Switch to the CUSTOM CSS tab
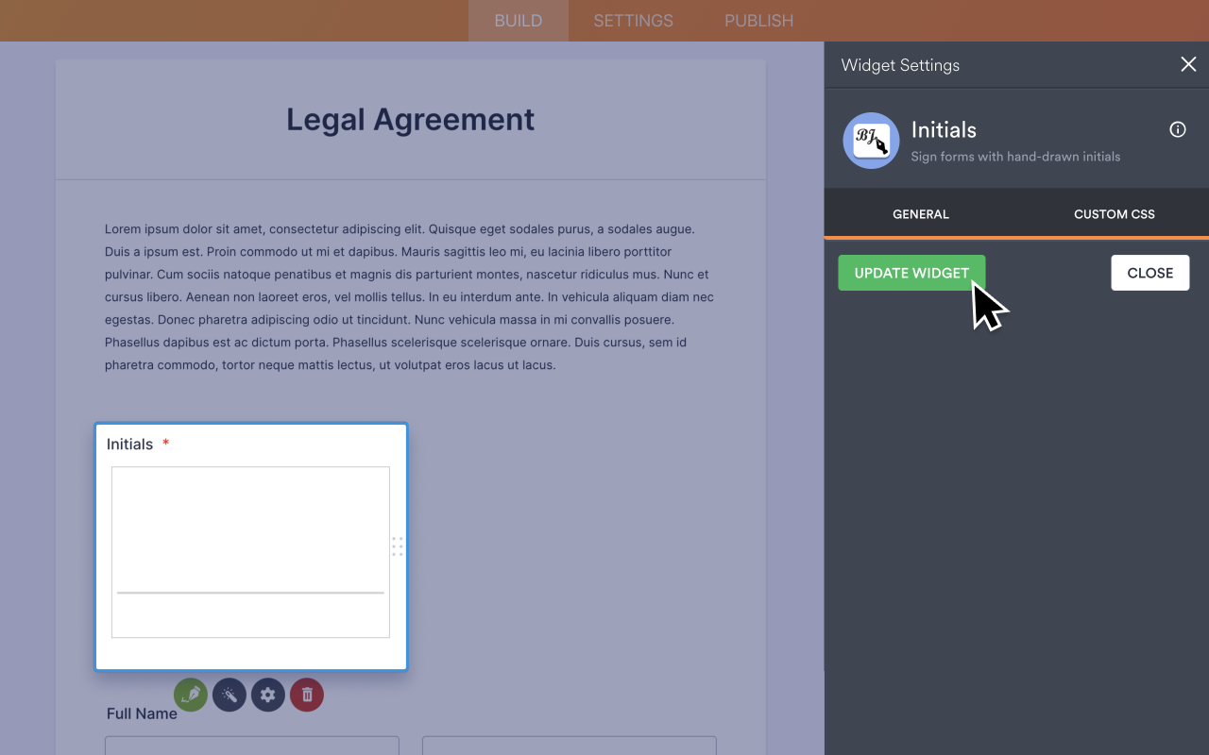The height and width of the screenshot is (755, 1209). coord(1114,214)
